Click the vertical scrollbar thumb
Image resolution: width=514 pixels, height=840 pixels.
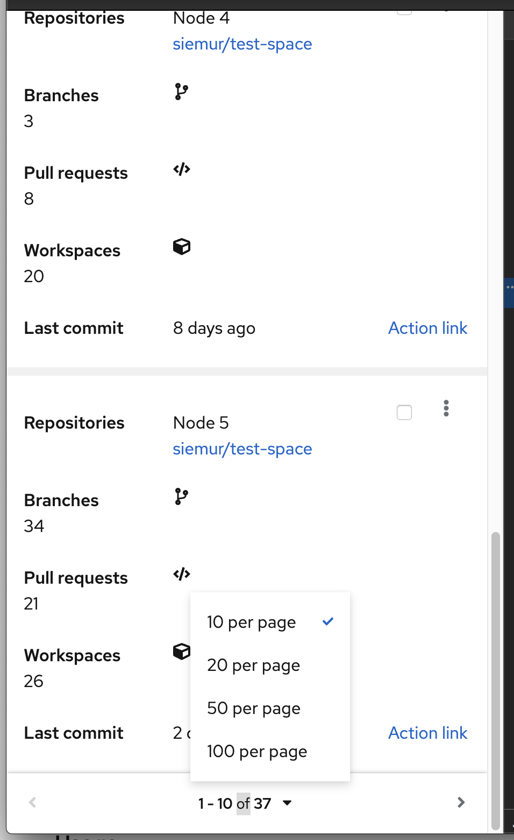[x=496, y=681]
